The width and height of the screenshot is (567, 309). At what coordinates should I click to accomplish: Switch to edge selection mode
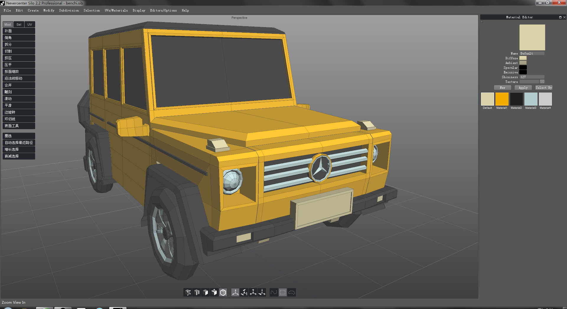coord(197,292)
